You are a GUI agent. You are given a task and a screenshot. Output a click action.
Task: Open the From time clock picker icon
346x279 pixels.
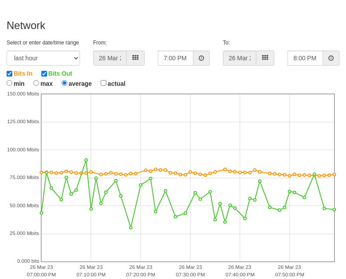(201, 58)
